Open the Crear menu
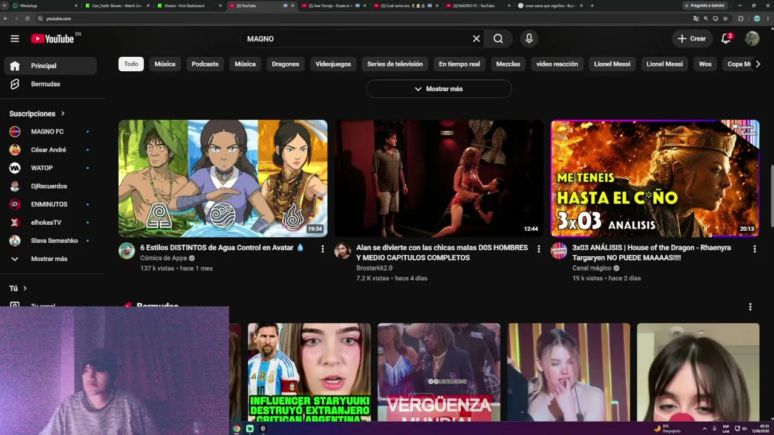The width and height of the screenshot is (774, 435). (692, 39)
